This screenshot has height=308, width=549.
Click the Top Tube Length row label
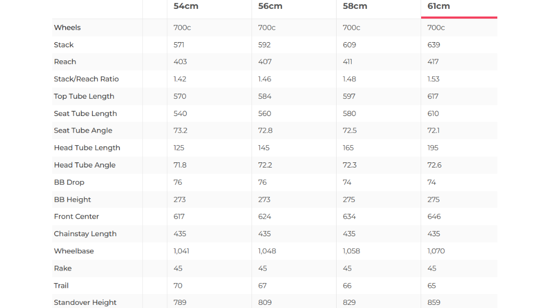(x=84, y=96)
